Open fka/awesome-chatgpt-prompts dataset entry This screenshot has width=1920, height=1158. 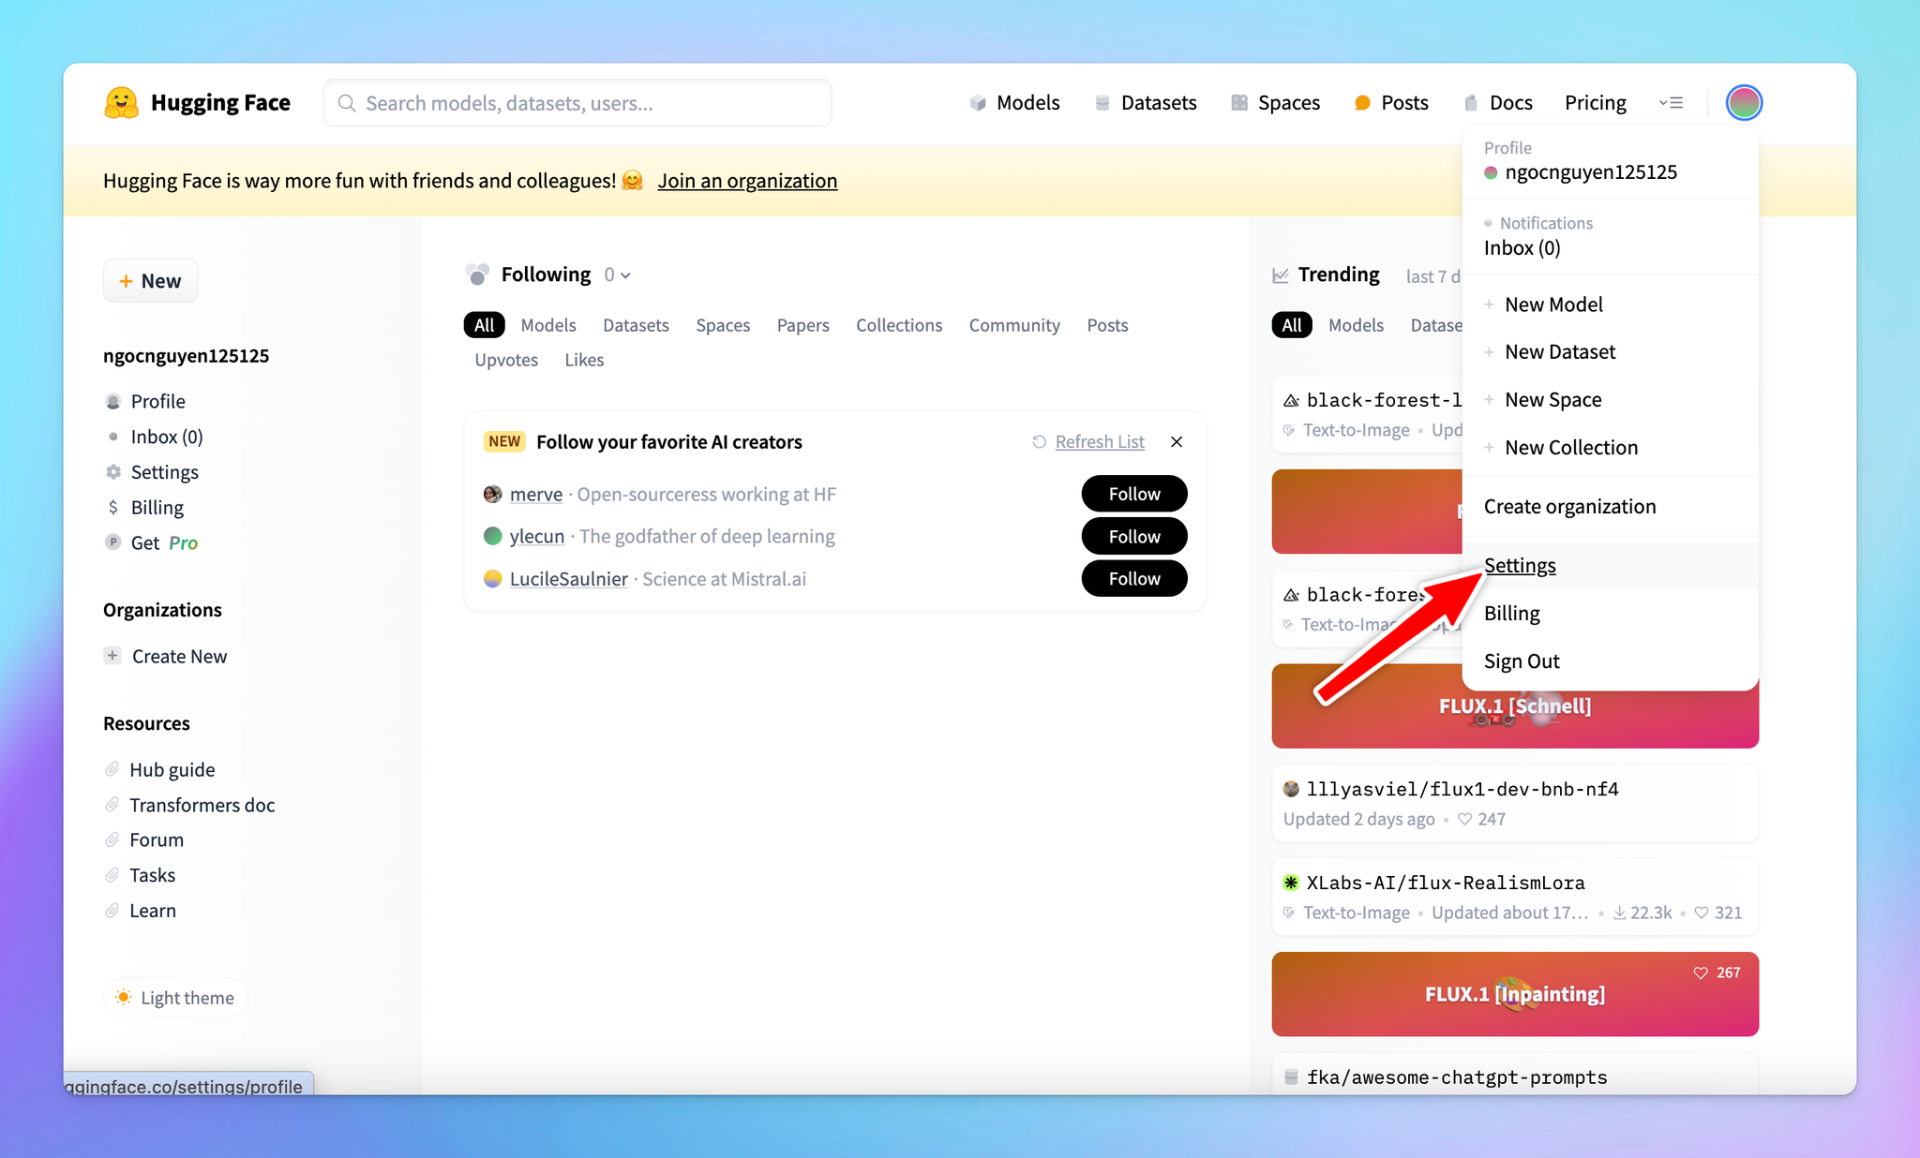1515,1076
